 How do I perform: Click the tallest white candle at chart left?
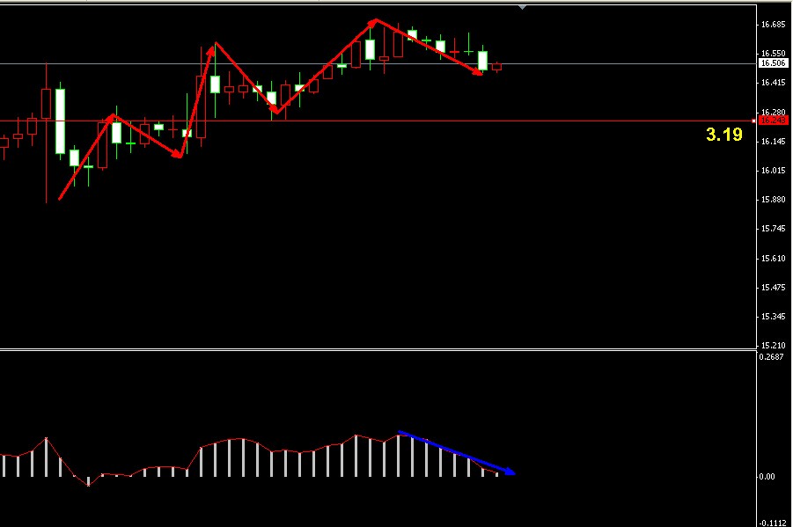pos(60,121)
